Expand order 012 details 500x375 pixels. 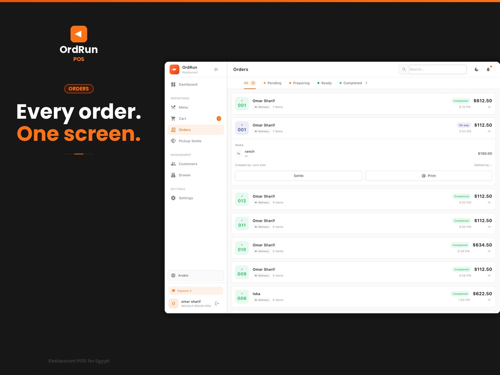(489, 202)
